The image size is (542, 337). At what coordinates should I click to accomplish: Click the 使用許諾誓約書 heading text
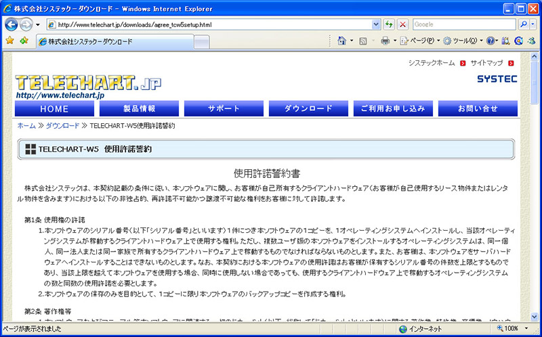point(266,173)
